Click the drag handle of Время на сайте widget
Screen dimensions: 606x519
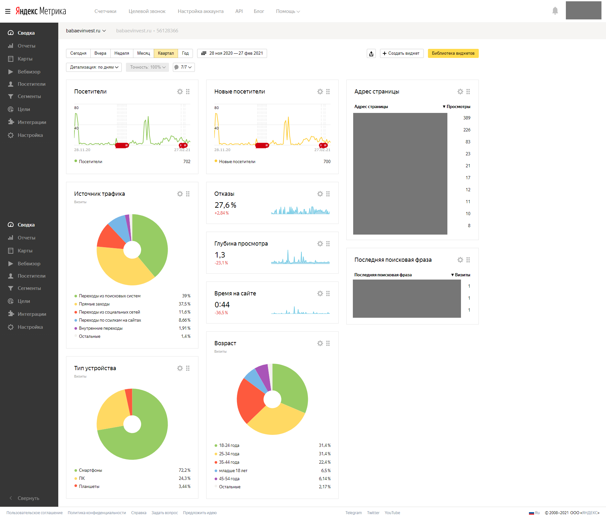tap(328, 293)
